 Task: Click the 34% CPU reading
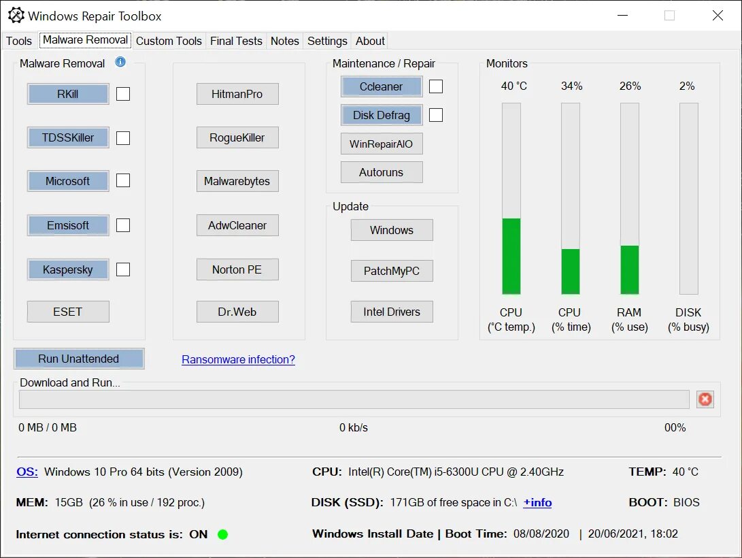[572, 86]
